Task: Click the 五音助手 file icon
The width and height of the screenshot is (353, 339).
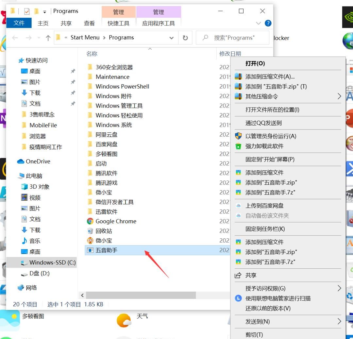Action: tap(90, 250)
